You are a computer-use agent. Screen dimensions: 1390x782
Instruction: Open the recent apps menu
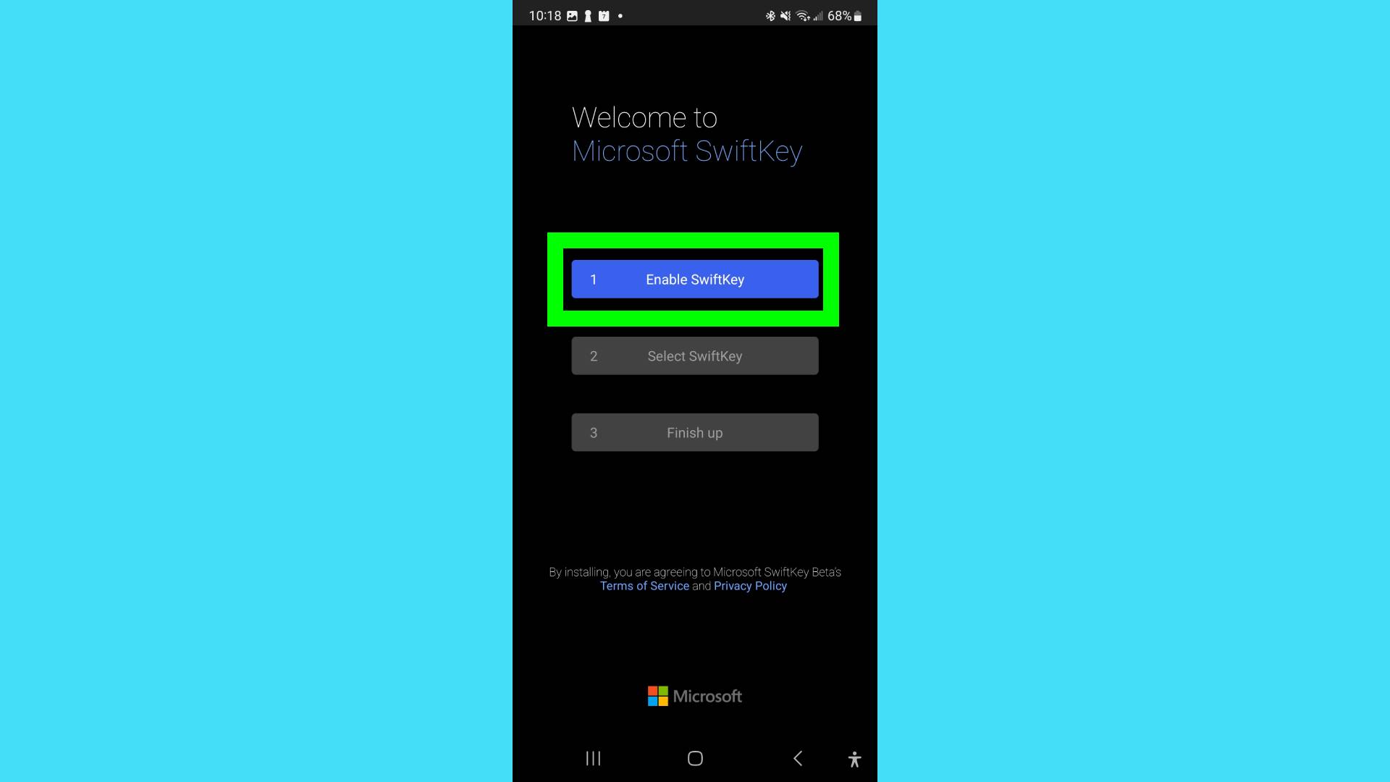592,759
